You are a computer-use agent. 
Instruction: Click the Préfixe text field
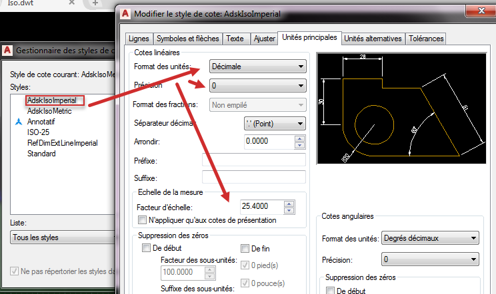pos(254,160)
